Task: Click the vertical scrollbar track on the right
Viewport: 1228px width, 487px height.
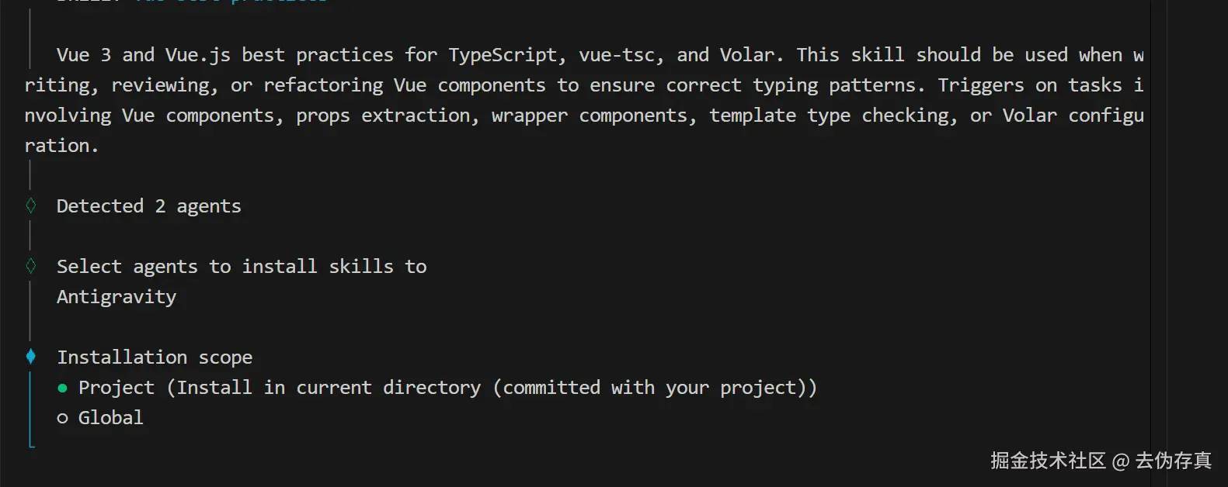Action: [1159, 233]
